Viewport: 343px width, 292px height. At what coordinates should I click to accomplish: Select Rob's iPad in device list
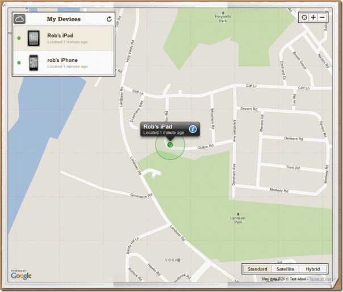click(64, 38)
